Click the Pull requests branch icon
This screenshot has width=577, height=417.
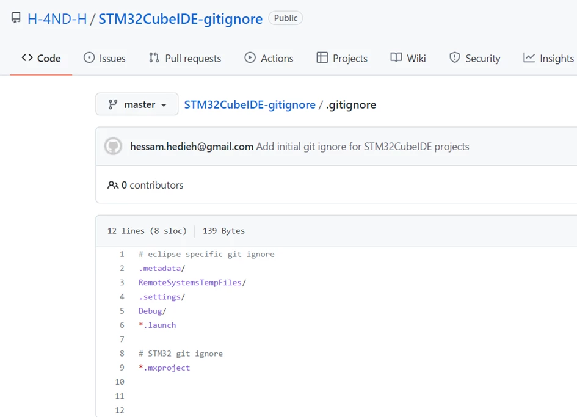click(x=154, y=58)
